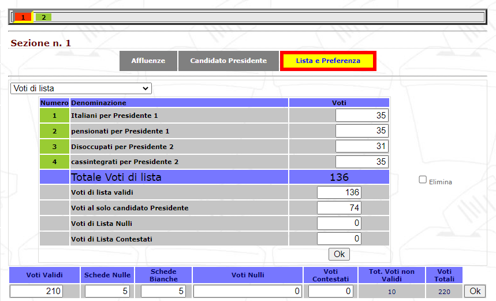This screenshot has width=496, height=301.
Task: Click the Voti Validi input field
Action: pyautogui.click(x=36, y=292)
